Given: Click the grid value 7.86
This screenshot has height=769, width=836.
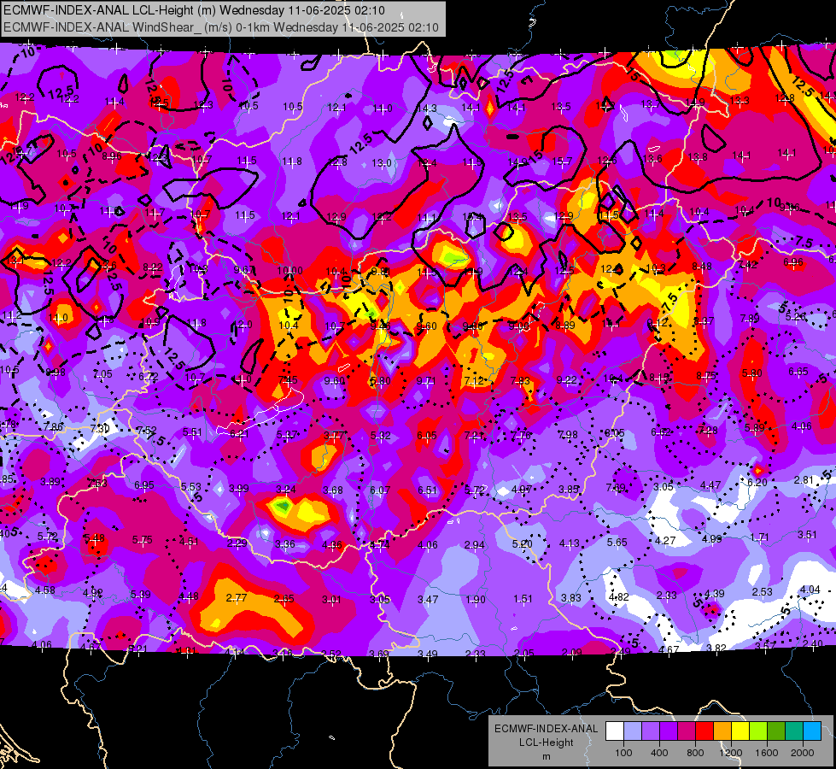Looking at the screenshot, I should click(53, 426).
